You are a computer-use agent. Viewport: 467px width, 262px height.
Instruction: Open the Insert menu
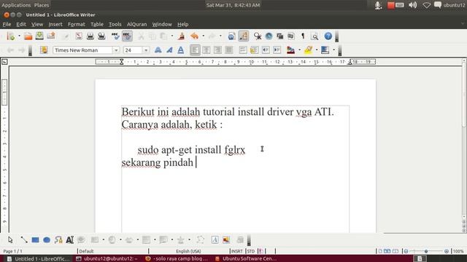click(55, 24)
